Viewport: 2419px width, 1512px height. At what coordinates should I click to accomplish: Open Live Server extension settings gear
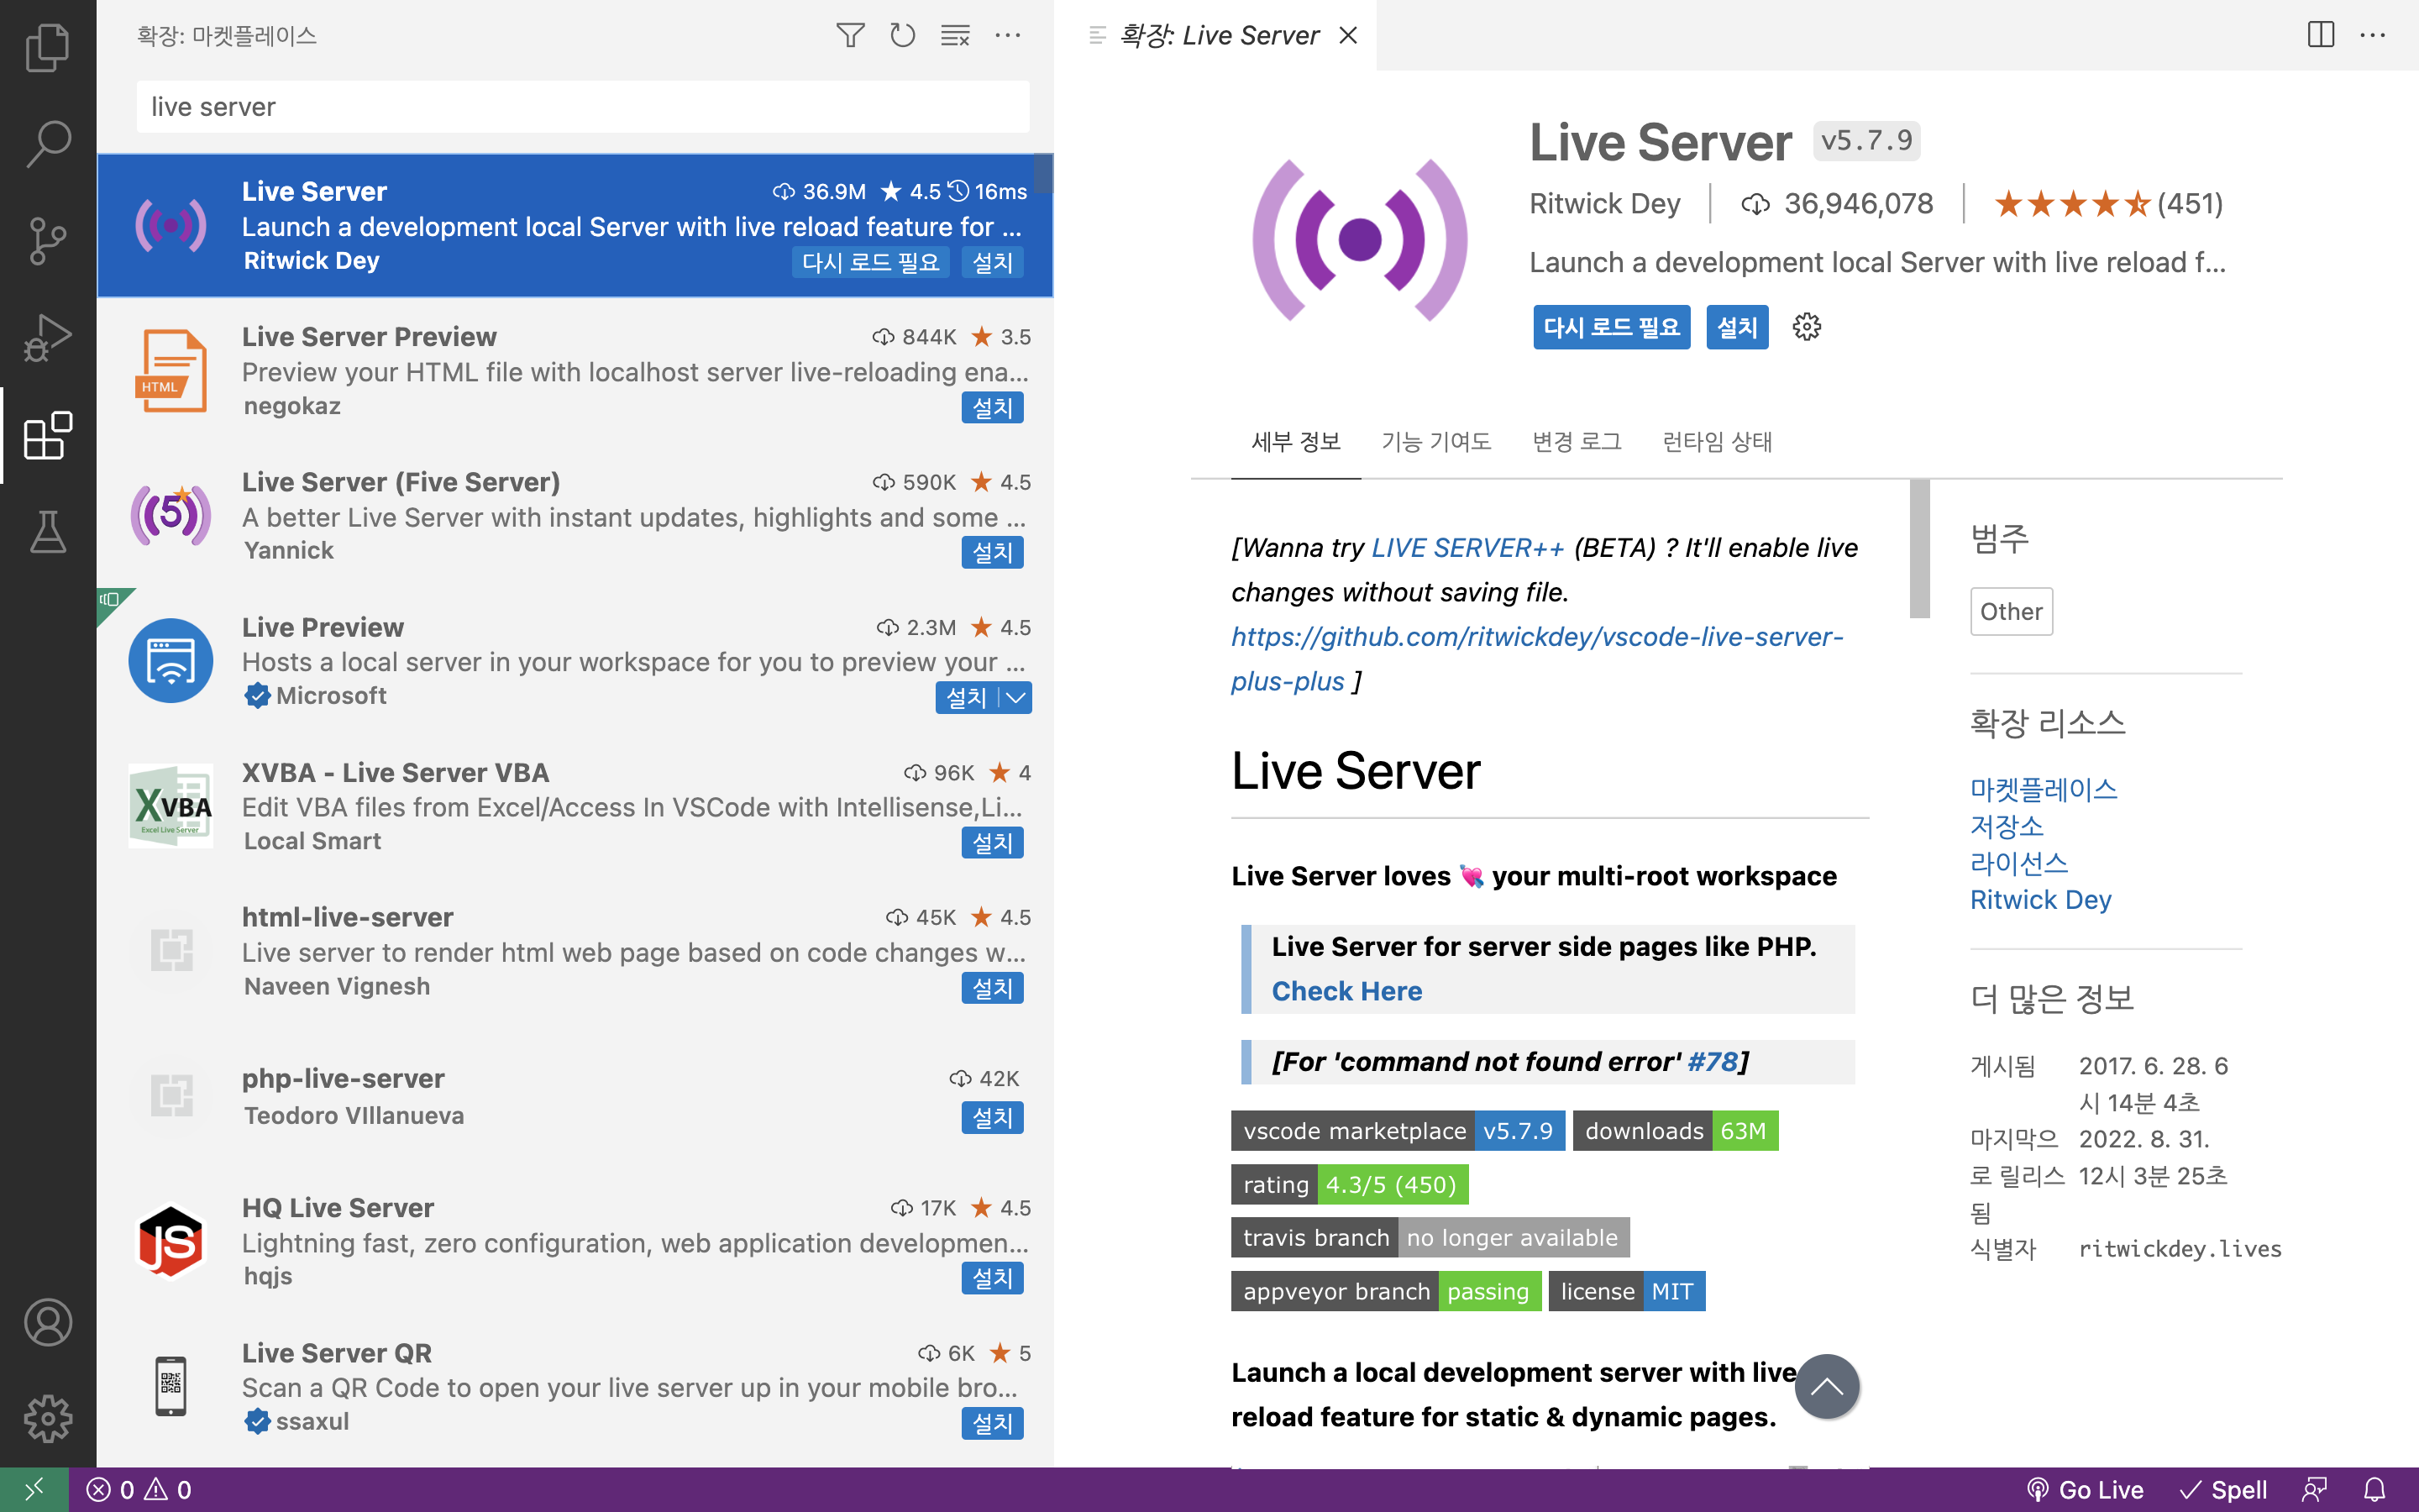point(1806,327)
